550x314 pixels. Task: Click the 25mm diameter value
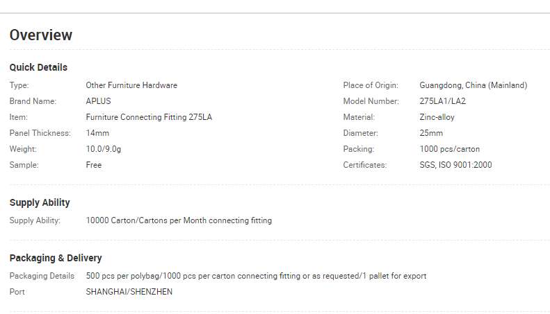[x=431, y=133]
